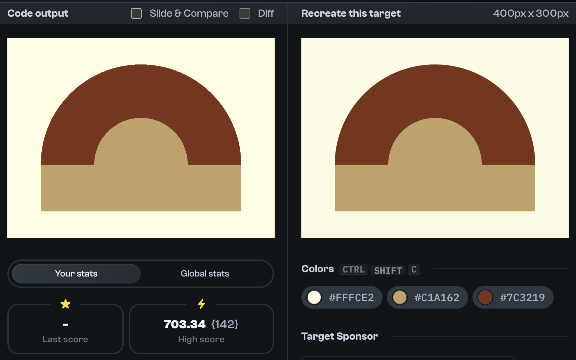The width and height of the screenshot is (576, 360).
Task: Switch to the Global stats tab
Action: [205, 274]
